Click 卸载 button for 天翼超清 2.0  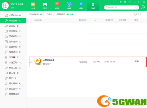(x=137, y=61)
